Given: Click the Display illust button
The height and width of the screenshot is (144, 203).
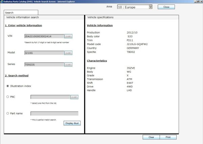Looking at the screenshot, I should [72, 123].
